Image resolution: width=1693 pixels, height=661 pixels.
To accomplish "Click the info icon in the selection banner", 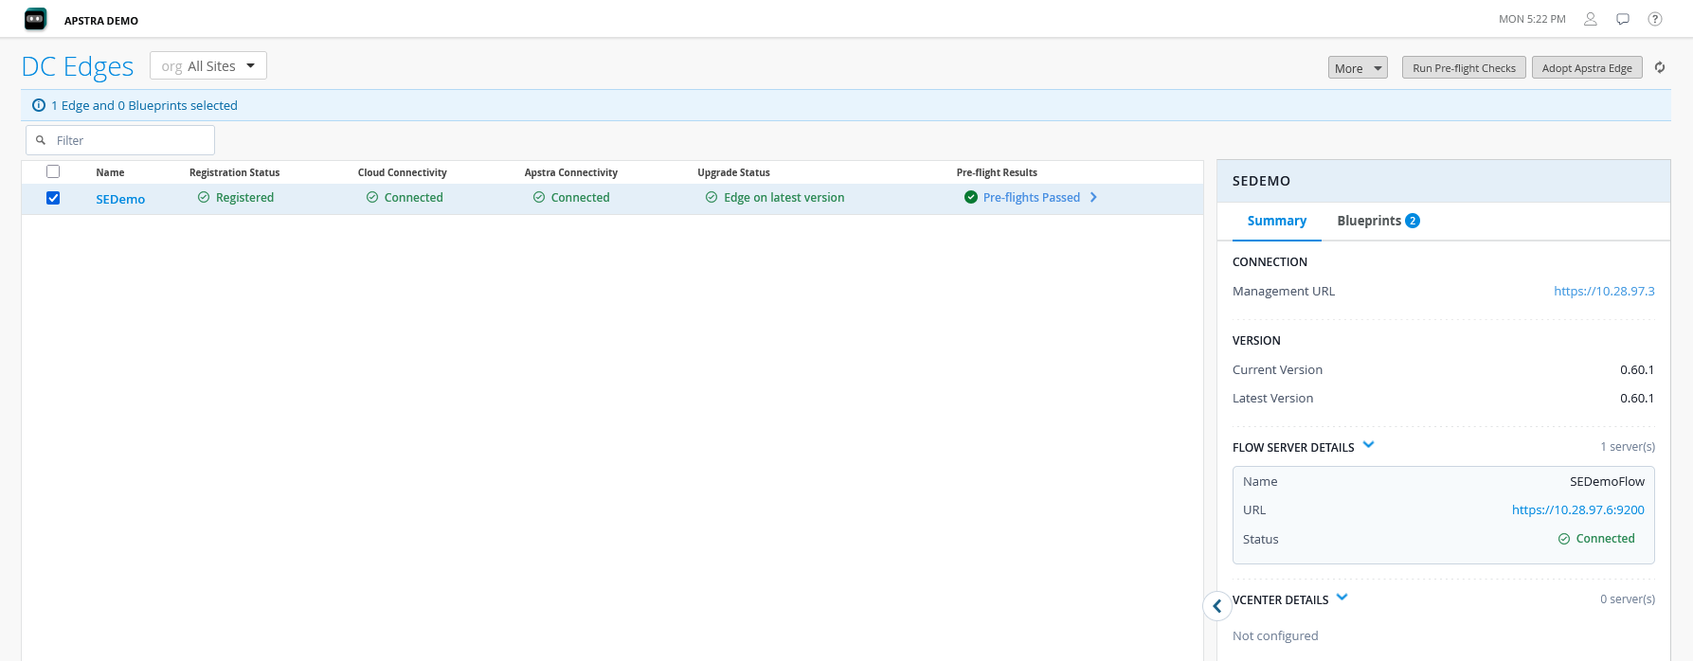I will tap(39, 105).
